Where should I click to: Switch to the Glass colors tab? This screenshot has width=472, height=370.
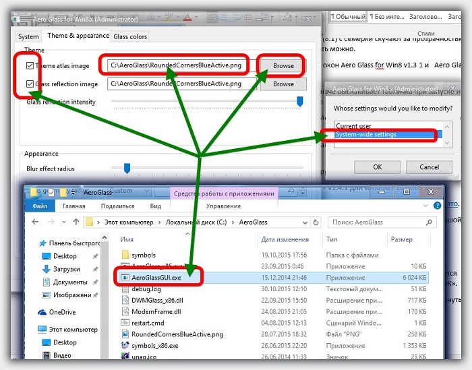130,36
